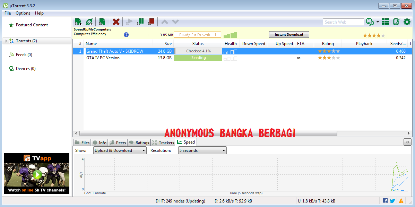The width and height of the screenshot is (415, 207).
Task: Click the horizontal scrollbar of torrent list
Action: pyautogui.click(x=208, y=133)
